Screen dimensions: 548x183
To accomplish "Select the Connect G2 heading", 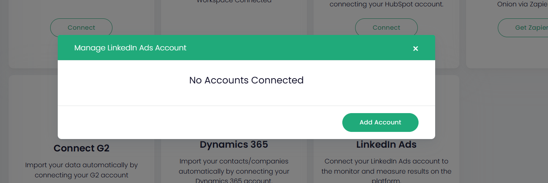I will pos(82,148).
